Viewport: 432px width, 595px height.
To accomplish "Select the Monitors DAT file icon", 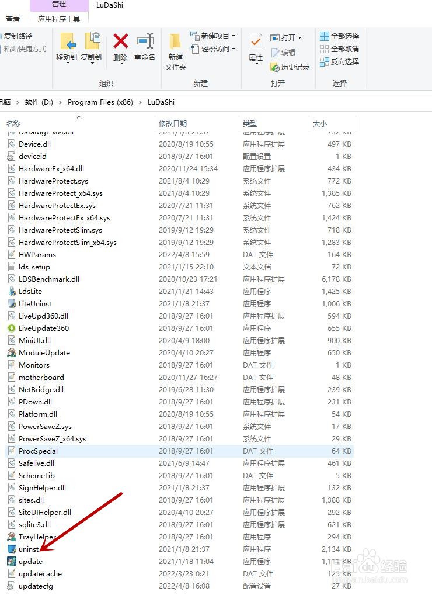I will coord(12,365).
